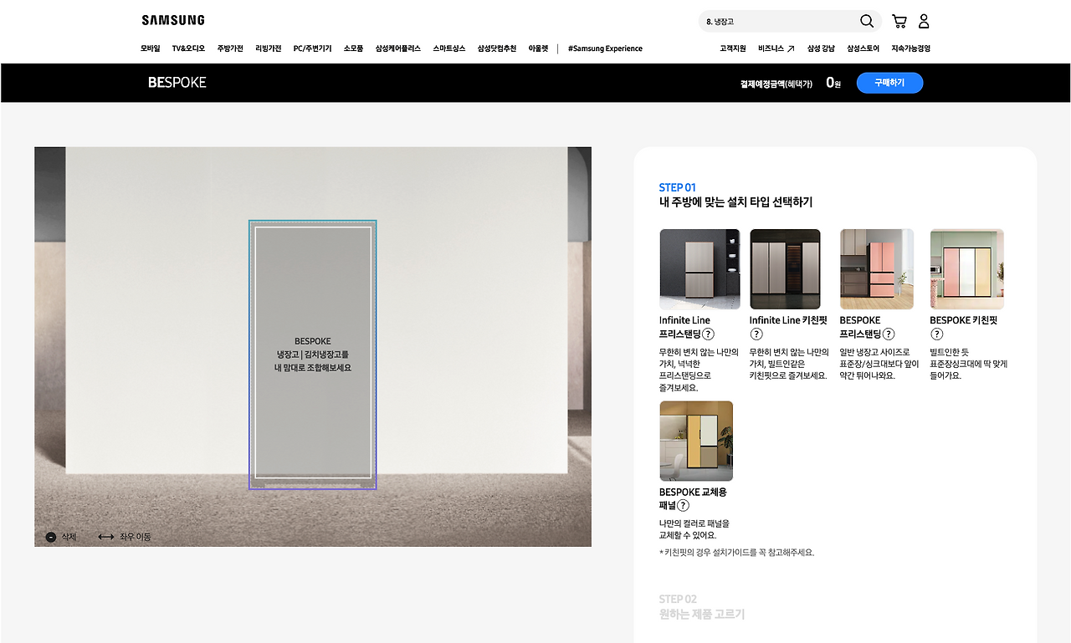The image size is (1071, 643).
Task: Select the Infinite Line 프리스탠딩 thumbnail
Action: pos(699,269)
